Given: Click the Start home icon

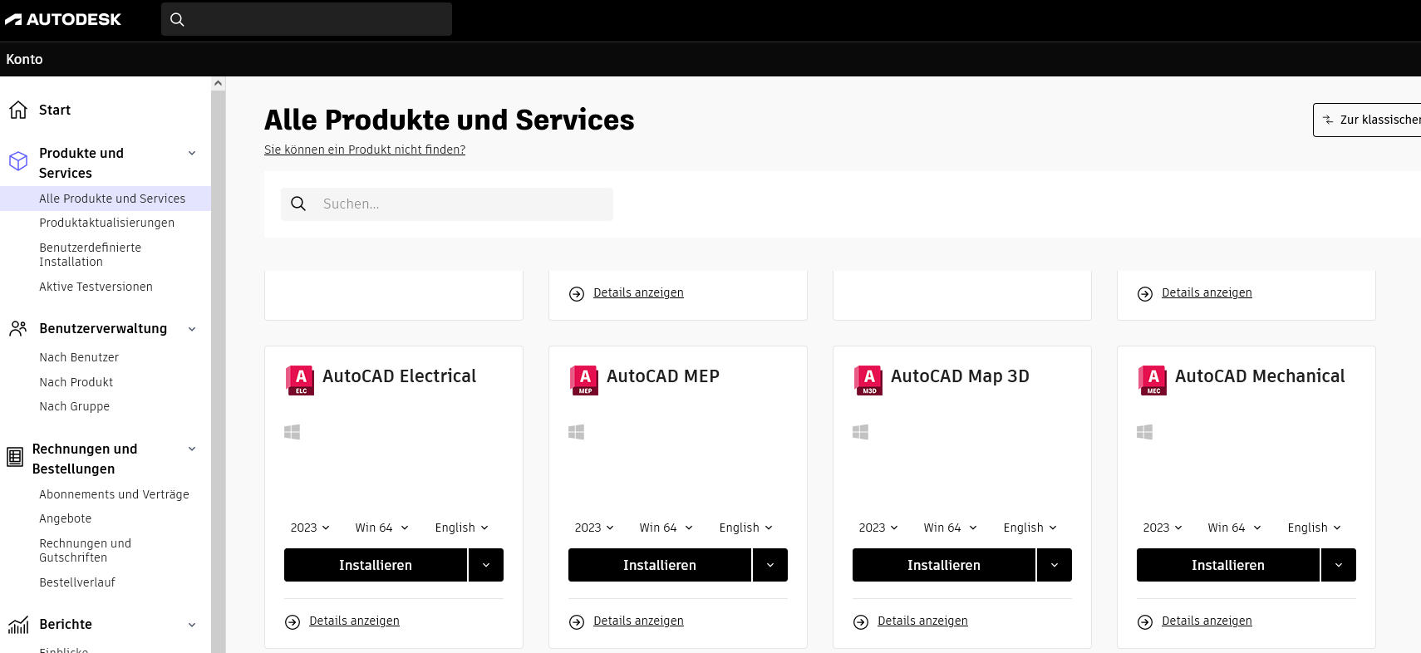Looking at the screenshot, I should pyautogui.click(x=18, y=110).
